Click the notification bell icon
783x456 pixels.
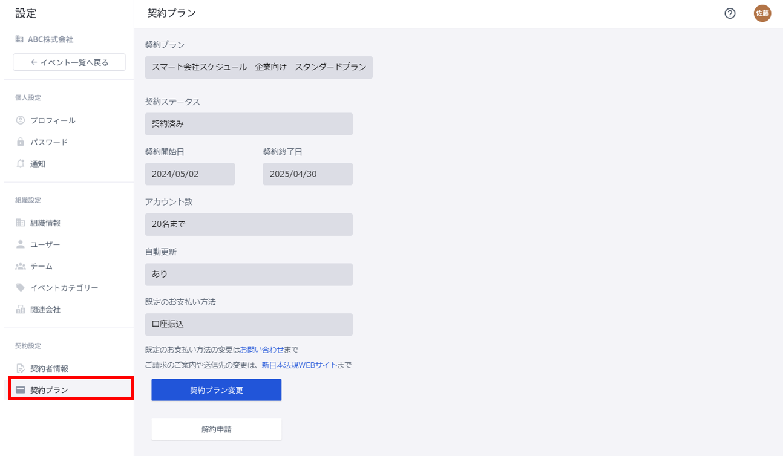[21, 164]
